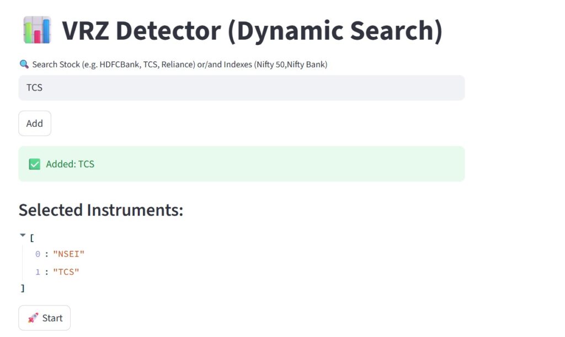Select the TCS text in the search box
Viewport: 565px width, 337px height.
(x=34, y=87)
